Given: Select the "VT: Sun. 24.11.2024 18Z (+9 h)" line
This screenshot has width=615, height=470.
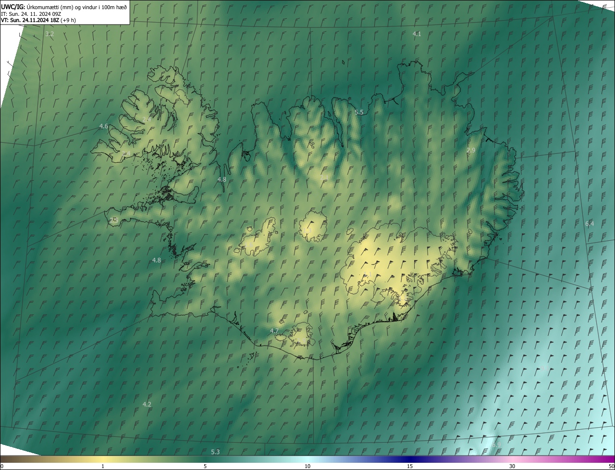Looking at the screenshot, I should 38,20.
